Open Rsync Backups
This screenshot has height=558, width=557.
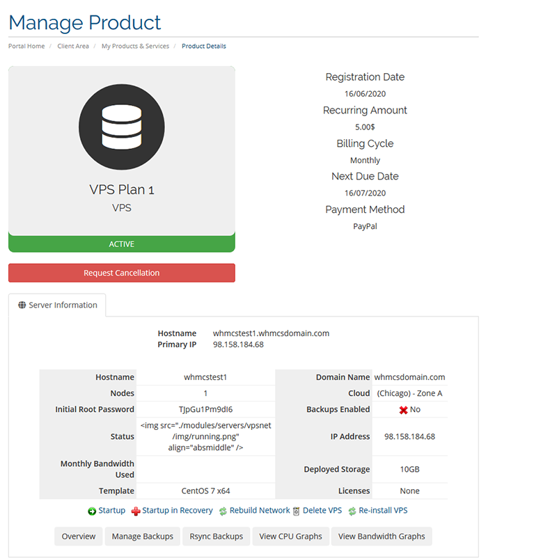[216, 536]
